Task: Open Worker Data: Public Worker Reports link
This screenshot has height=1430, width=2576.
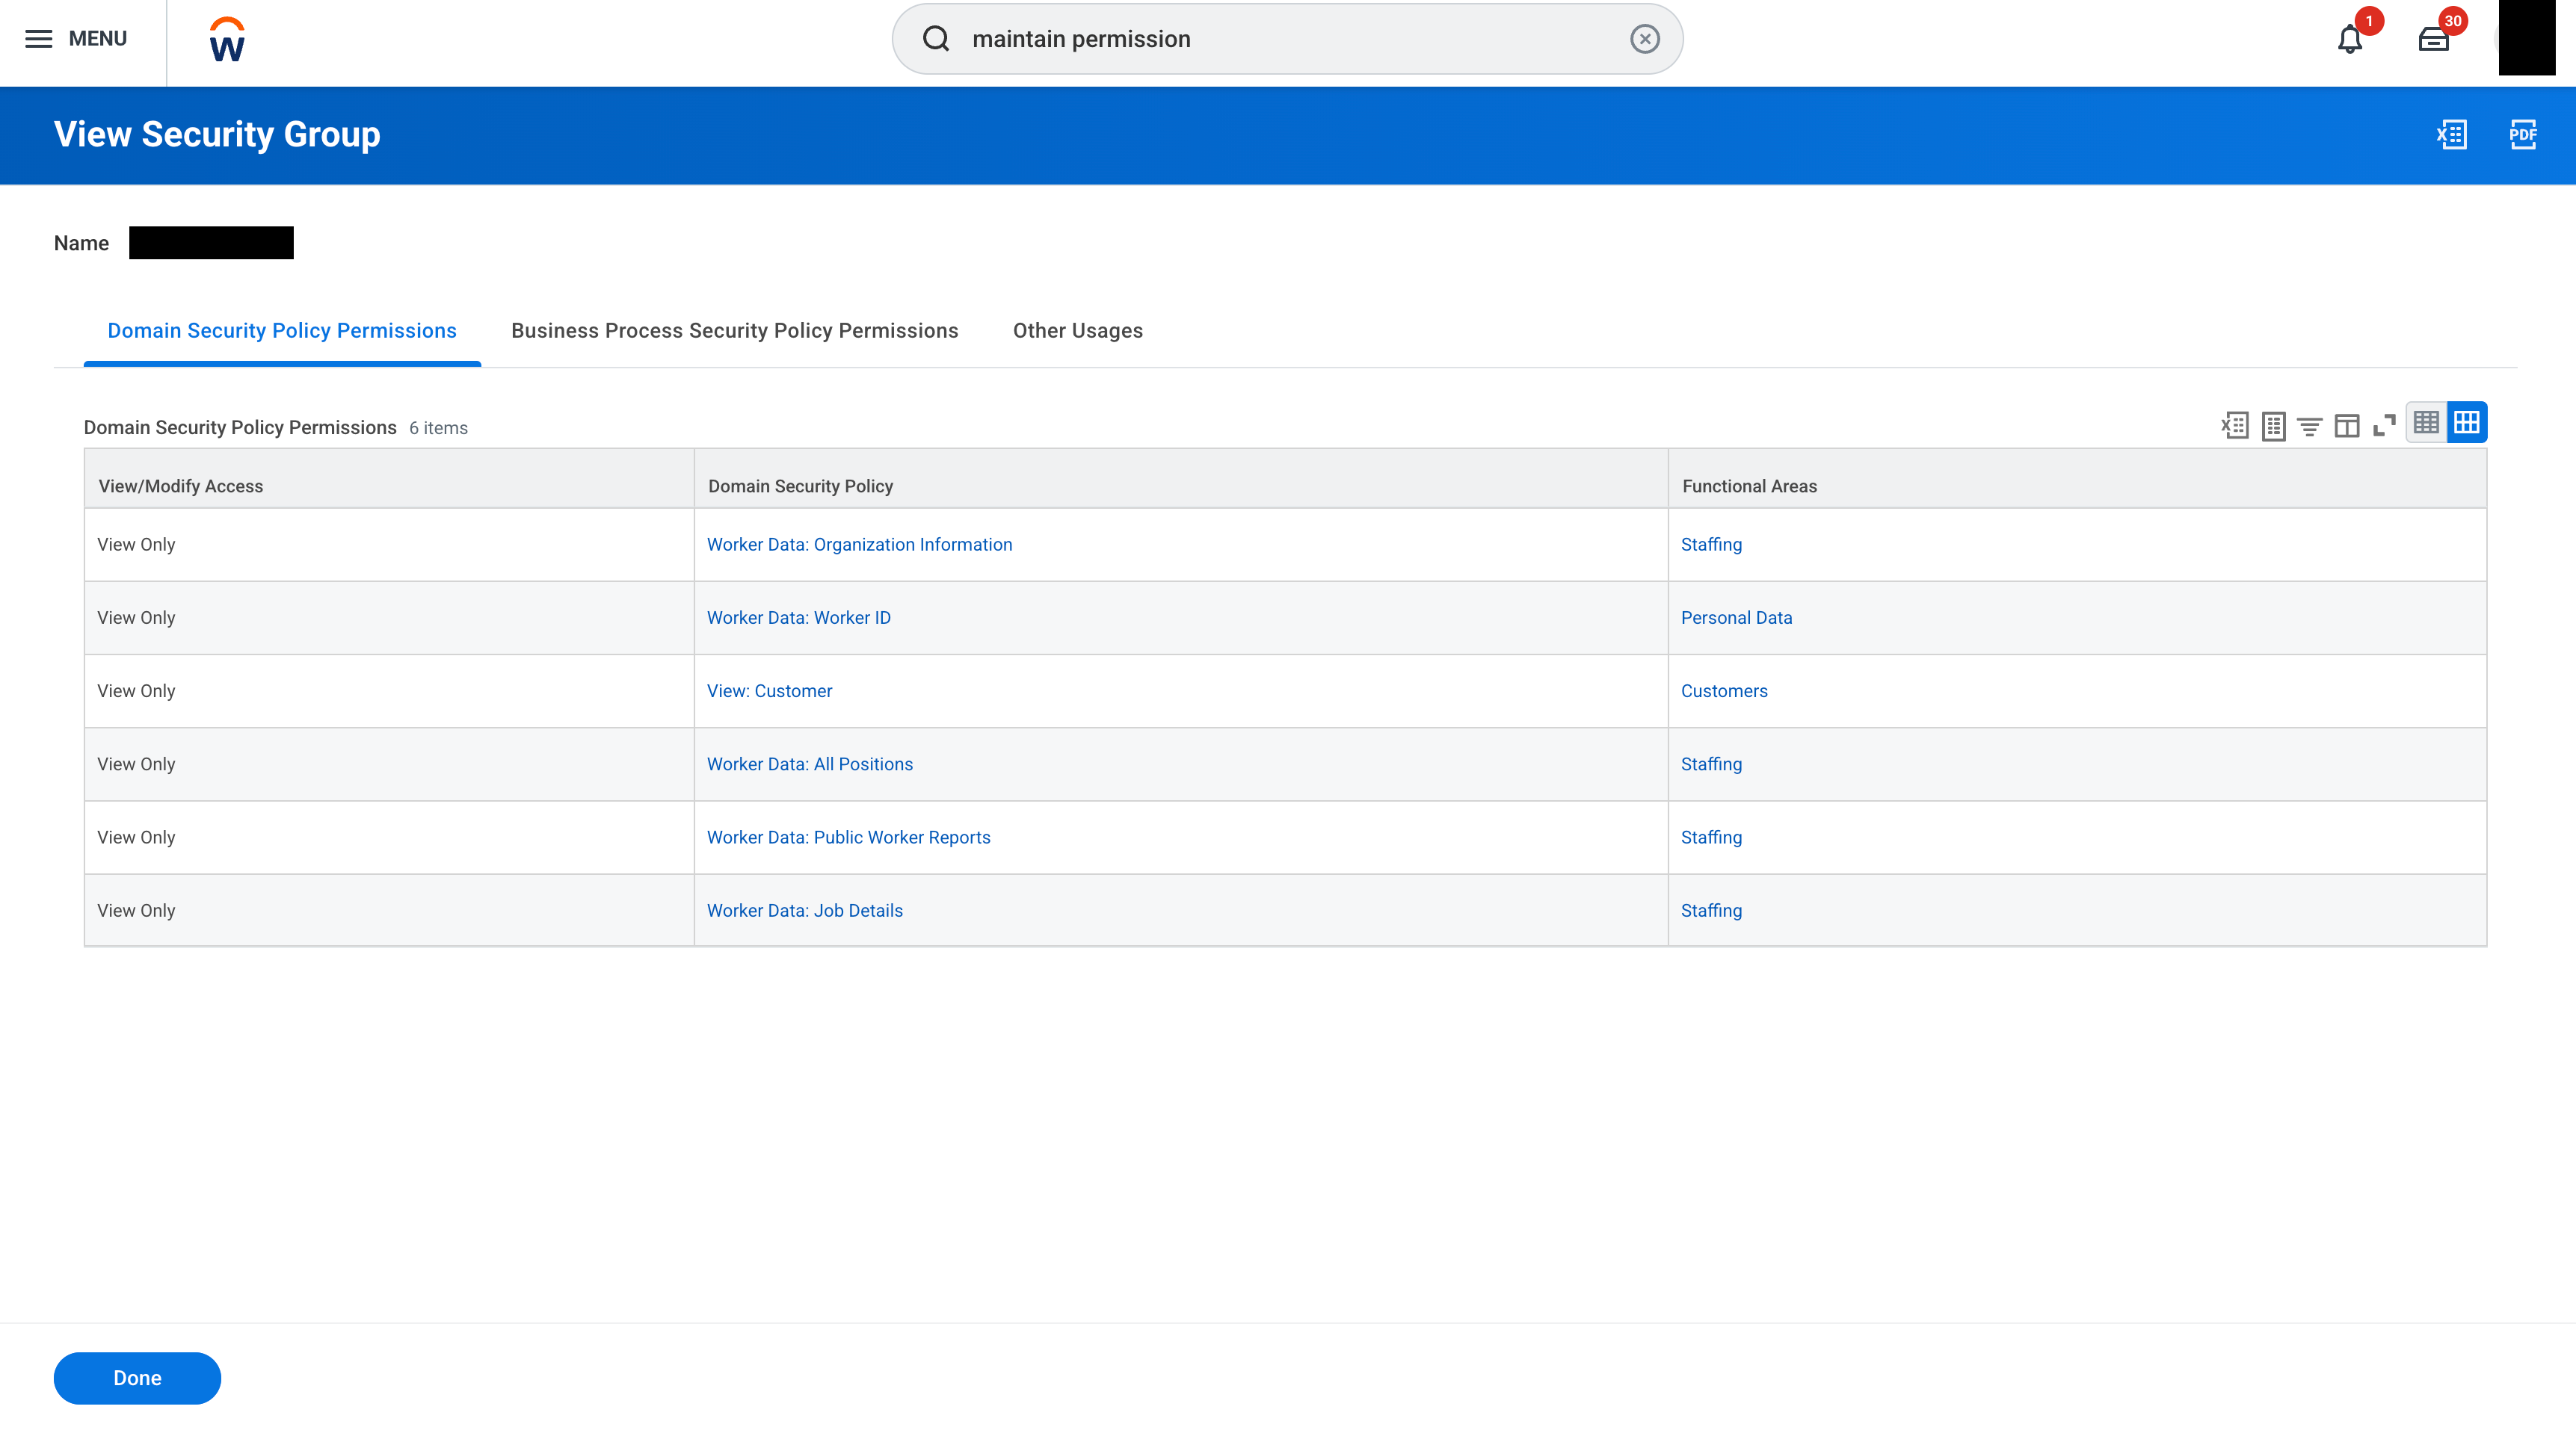Action: click(x=849, y=838)
